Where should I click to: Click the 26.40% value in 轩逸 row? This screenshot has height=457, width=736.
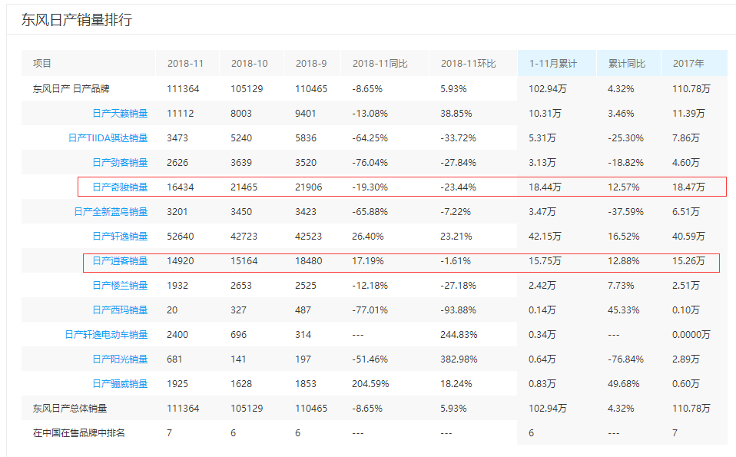coord(368,237)
